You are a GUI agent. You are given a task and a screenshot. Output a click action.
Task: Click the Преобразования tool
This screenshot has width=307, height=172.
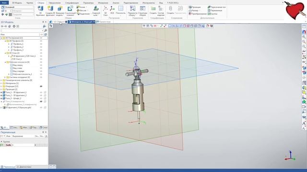(198, 14)
